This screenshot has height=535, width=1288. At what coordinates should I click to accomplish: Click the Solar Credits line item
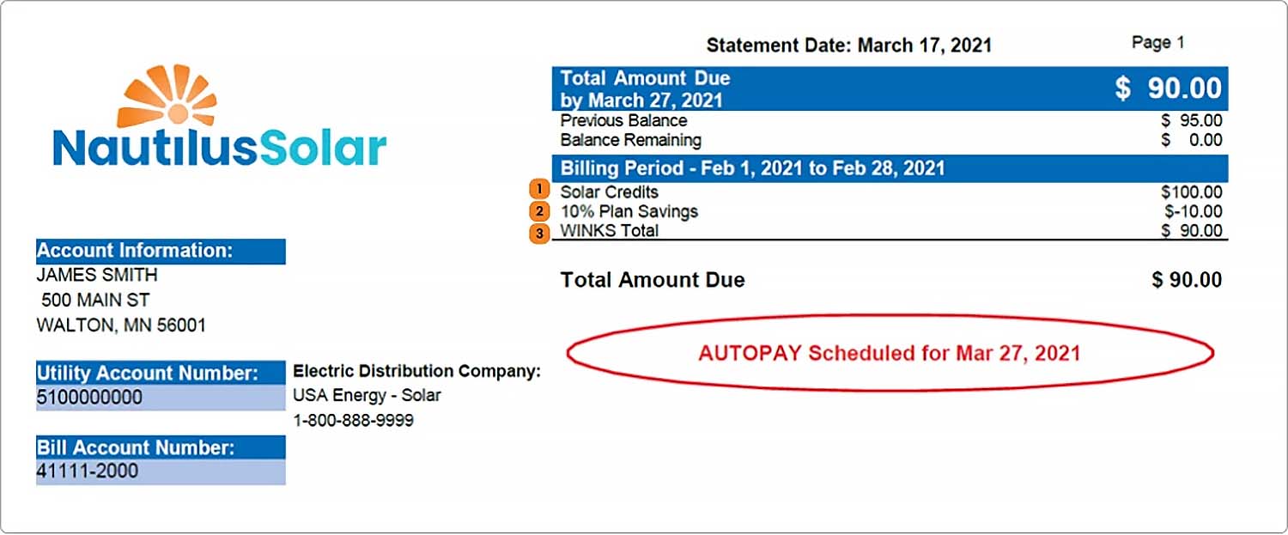(610, 192)
